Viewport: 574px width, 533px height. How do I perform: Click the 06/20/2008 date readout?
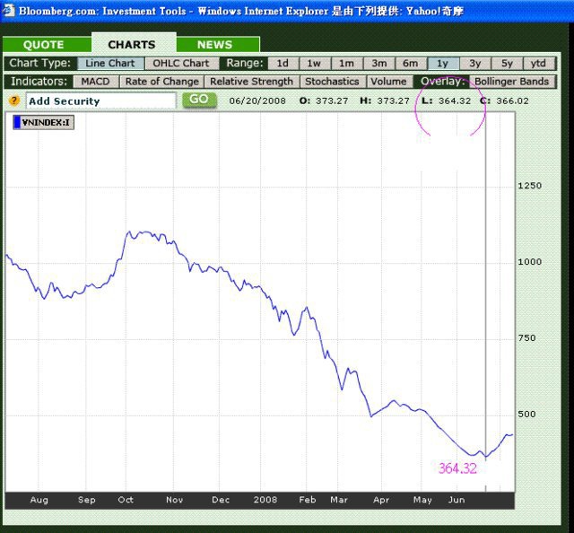[x=257, y=101]
